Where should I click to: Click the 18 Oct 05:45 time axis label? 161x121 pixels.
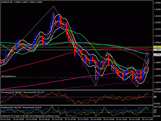(31, 119)
